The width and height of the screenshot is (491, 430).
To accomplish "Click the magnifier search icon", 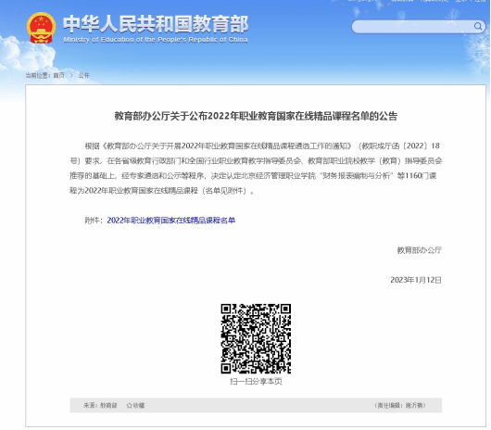I will pyautogui.click(x=478, y=26).
